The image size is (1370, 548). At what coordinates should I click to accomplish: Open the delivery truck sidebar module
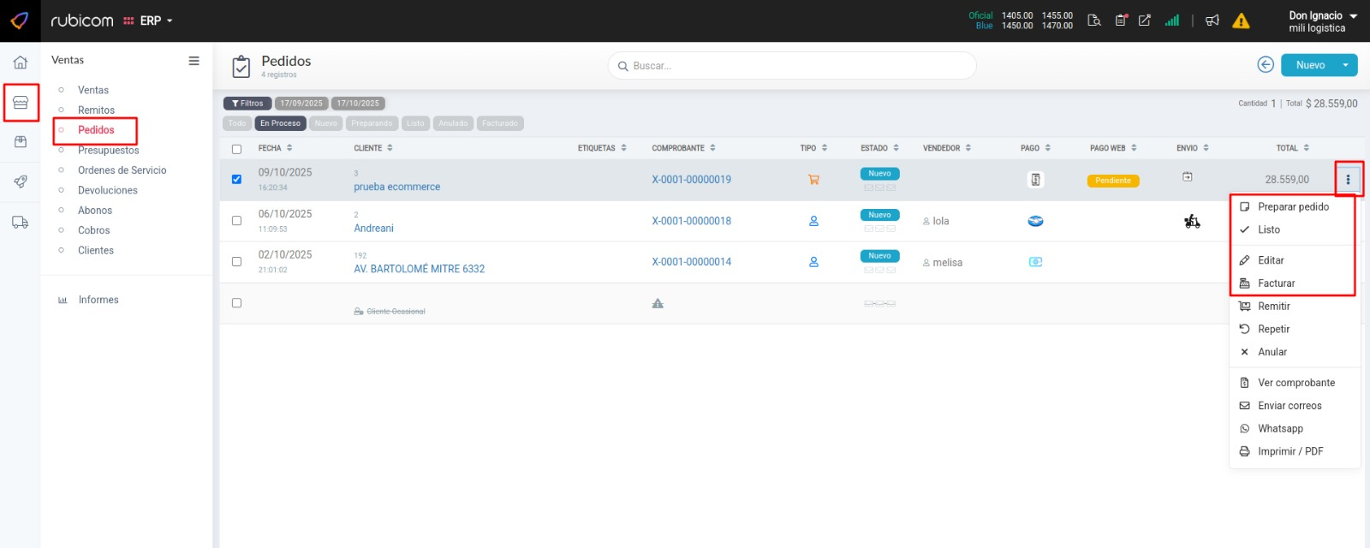21,223
